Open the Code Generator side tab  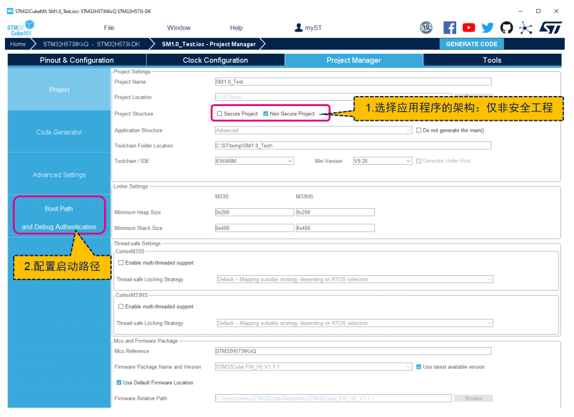59,132
